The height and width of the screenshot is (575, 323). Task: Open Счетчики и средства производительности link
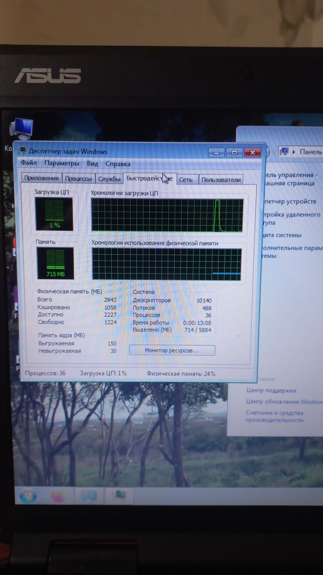tap(275, 416)
